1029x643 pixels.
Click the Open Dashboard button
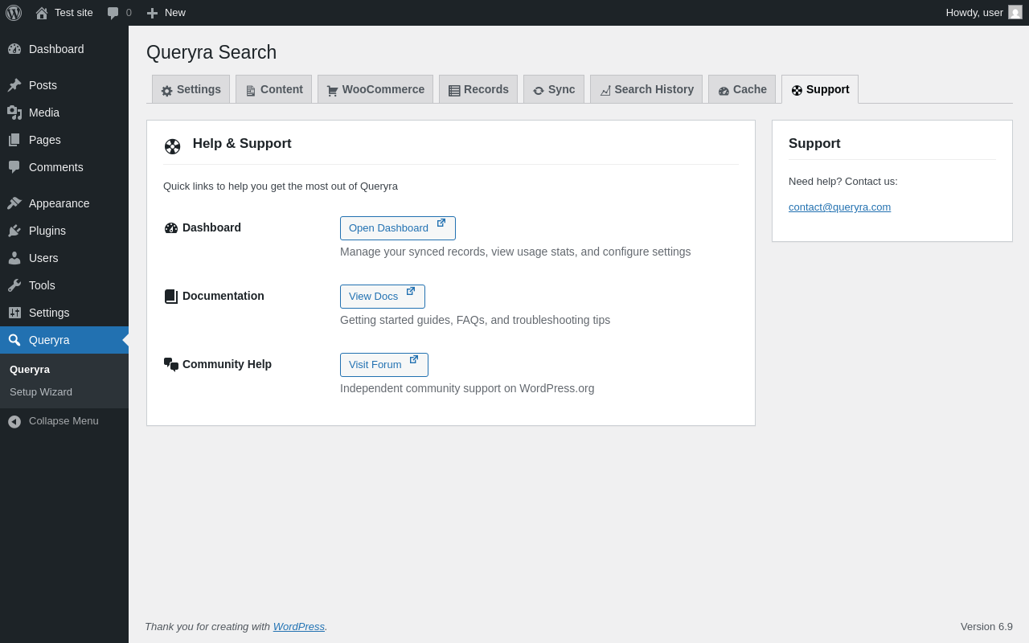[x=398, y=228]
